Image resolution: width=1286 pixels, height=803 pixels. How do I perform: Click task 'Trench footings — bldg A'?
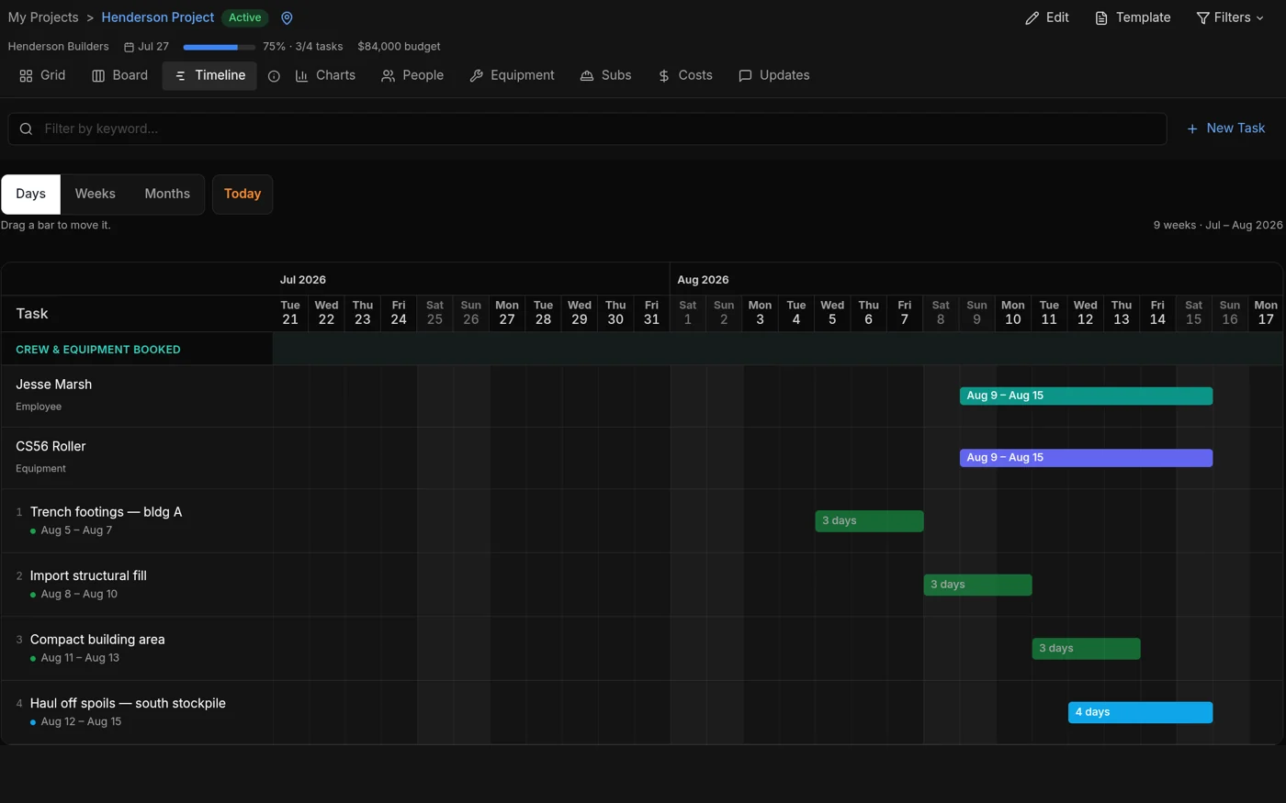(x=106, y=512)
